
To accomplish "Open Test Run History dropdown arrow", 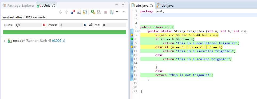I will [x=117, y=12].
